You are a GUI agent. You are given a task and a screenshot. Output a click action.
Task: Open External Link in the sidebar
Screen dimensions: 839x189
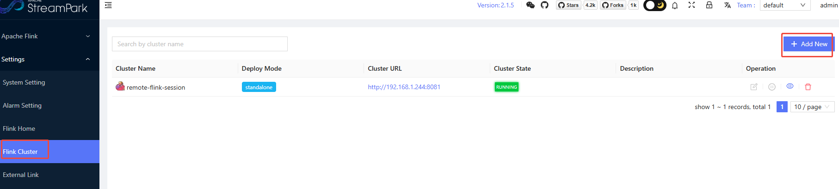pos(49,175)
